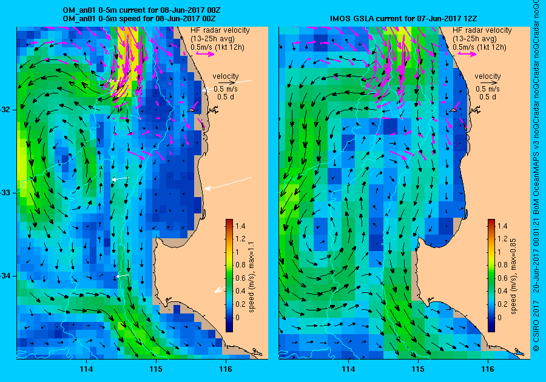
Task: Click '0.5 d' legend text in right map
Action: pyautogui.click(x=488, y=97)
